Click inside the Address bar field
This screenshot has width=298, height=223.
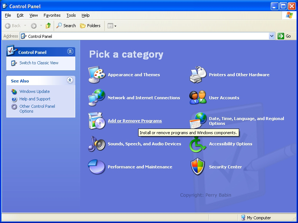(147, 36)
